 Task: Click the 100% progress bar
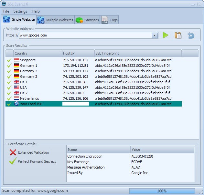(x=162, y=191)
